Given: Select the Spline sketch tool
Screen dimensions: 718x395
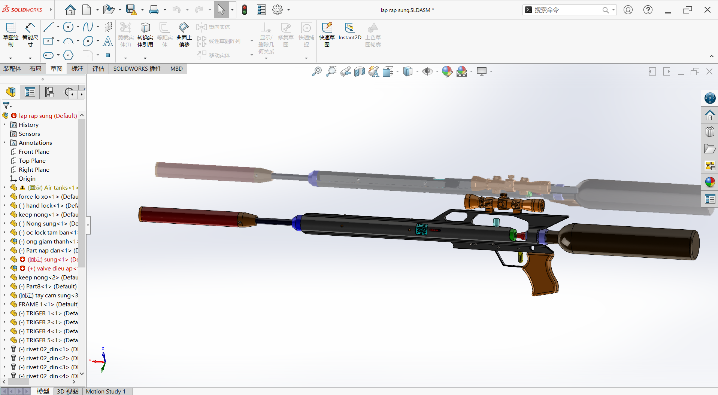Looking at the screenshot, I should click(88, 27).
